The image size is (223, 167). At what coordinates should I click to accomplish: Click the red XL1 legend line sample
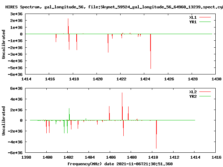(205, 17)
